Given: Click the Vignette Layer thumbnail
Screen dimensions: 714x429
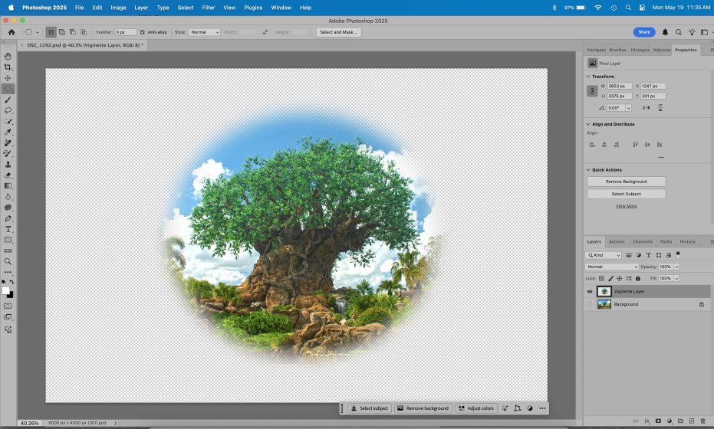Looking at the screenshot, I should pyautogui.click(x=604, y=292).
